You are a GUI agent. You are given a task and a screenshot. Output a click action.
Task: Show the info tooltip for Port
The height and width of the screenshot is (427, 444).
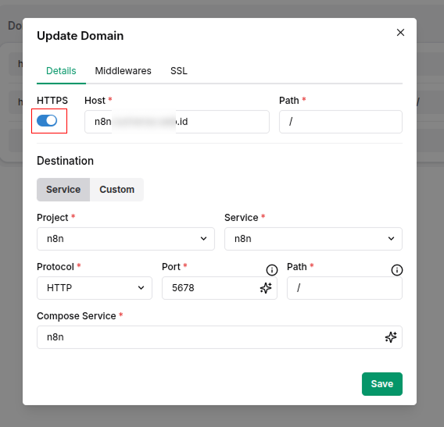[272, 270]
